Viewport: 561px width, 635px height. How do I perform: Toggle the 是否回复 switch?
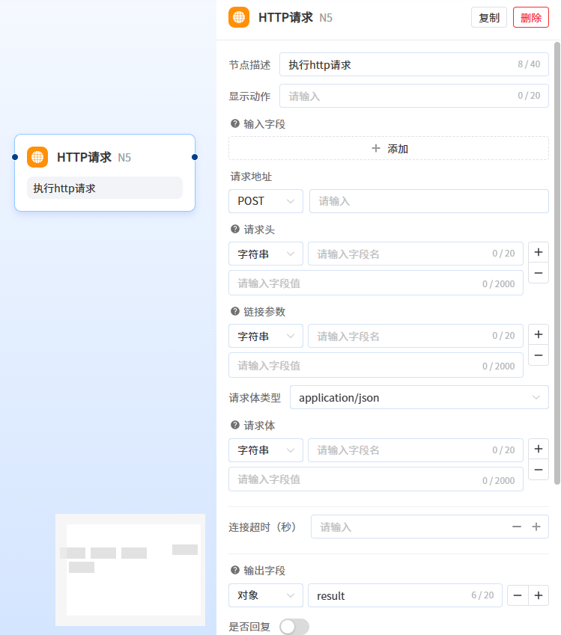point(294,627)
